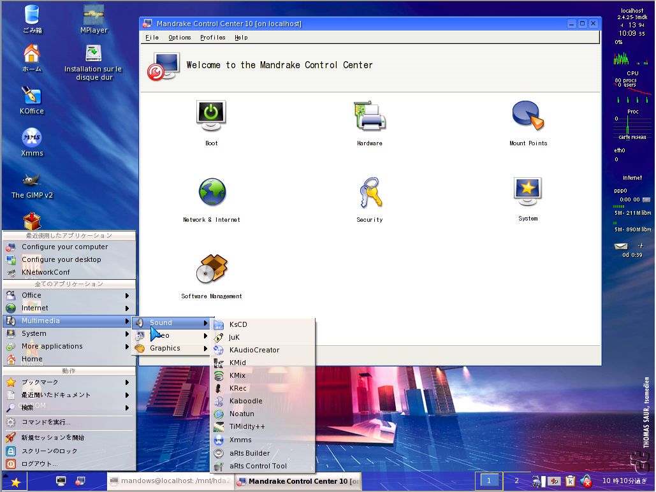Open the Network & Internet globe icon
This screenshot has height=492, width=656.
[x=212, y=192]
